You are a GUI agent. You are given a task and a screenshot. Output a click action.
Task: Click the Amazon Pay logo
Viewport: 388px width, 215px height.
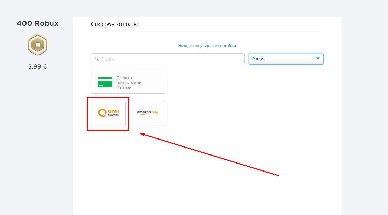[147, 113]
